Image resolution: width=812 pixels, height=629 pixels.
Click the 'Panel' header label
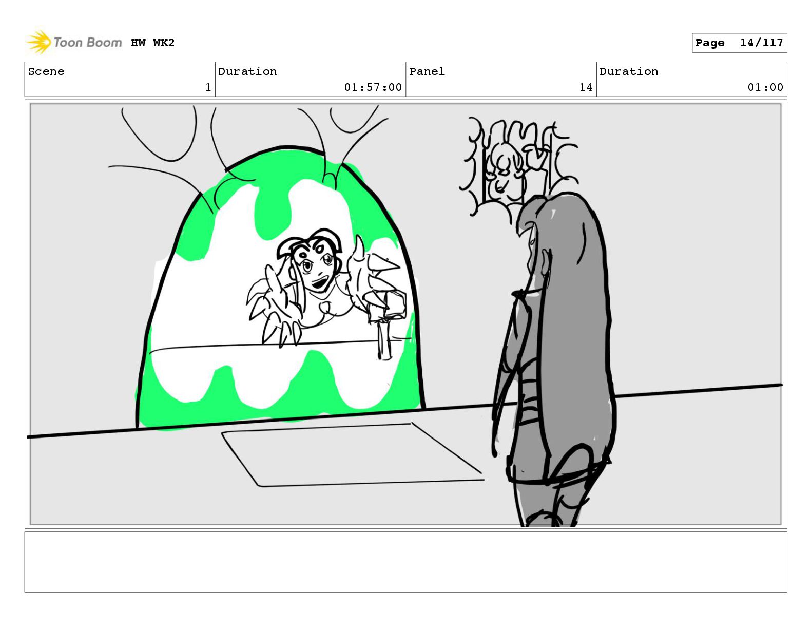click(x=427, y=71)
